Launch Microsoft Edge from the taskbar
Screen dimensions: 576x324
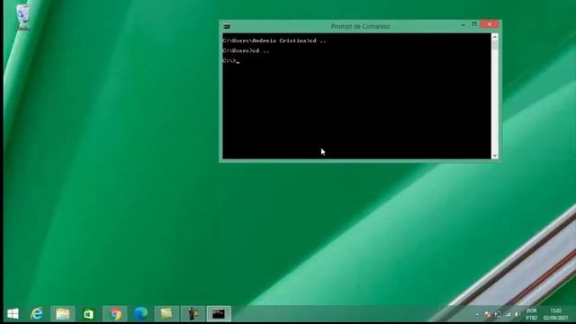140,314
